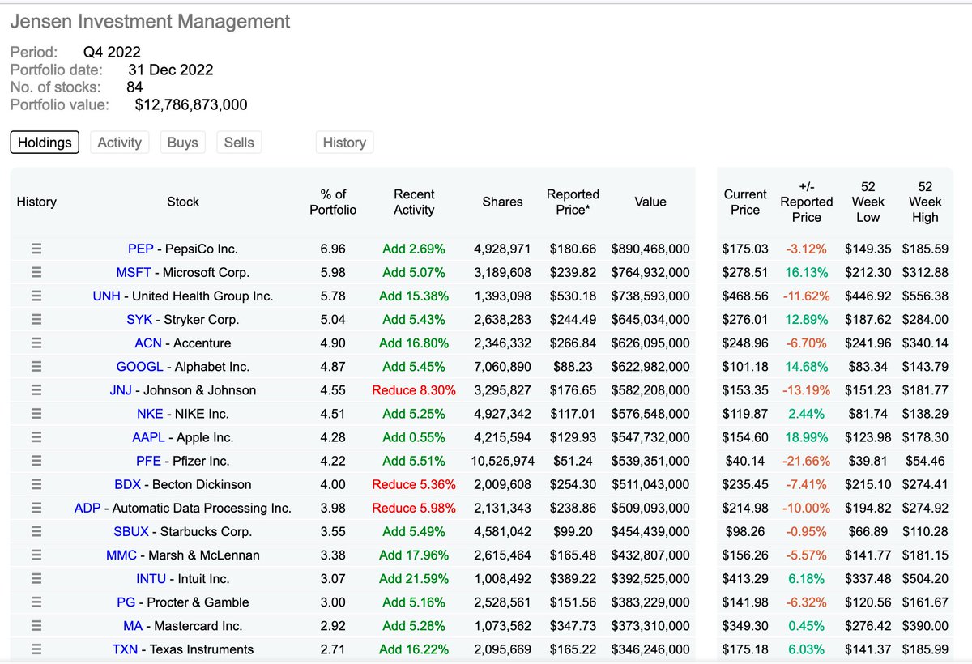
Task: Select the Holdings tab
Action: (x=45, y=143)
